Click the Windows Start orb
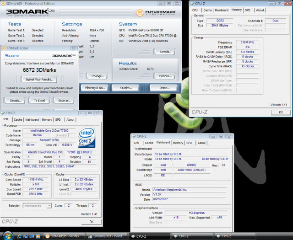Viewport: 293px width, 240px height. click(7, 235)
